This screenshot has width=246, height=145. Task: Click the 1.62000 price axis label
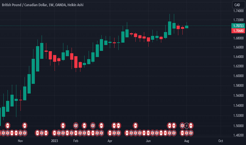point(238,66)
